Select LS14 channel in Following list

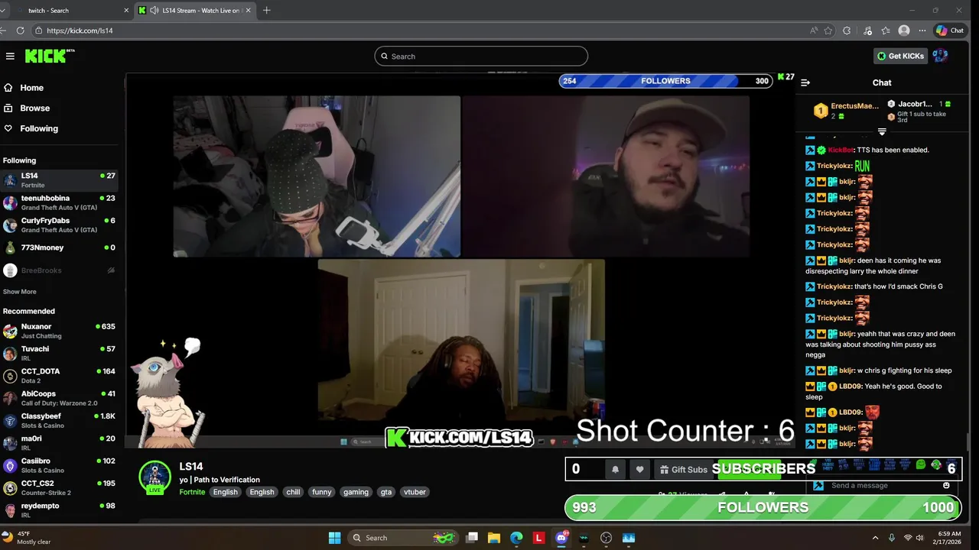59,180
